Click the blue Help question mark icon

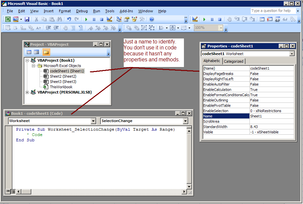(152, 20)
